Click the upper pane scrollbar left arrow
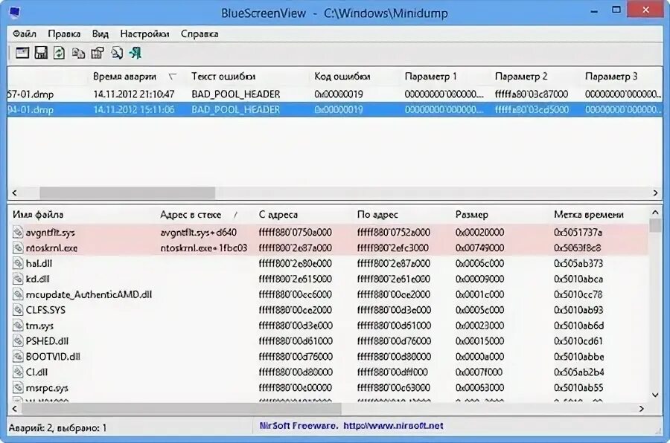Image resolution: width=670 pixels, height=443 pixels. click(x=15, y=193)
